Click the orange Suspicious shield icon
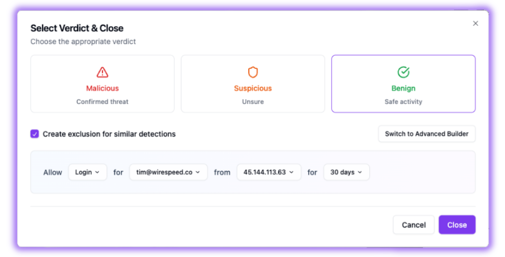505x257 pixels. coord(253,72)
